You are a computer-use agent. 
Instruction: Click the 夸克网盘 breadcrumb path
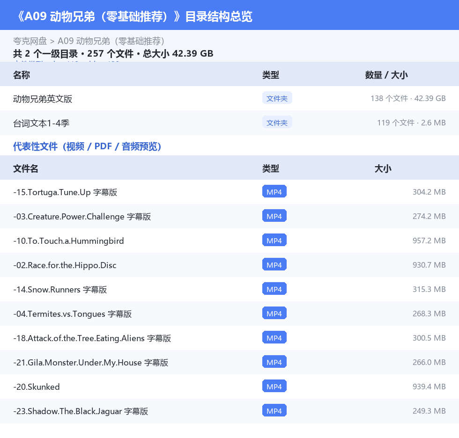click(30, 41)
